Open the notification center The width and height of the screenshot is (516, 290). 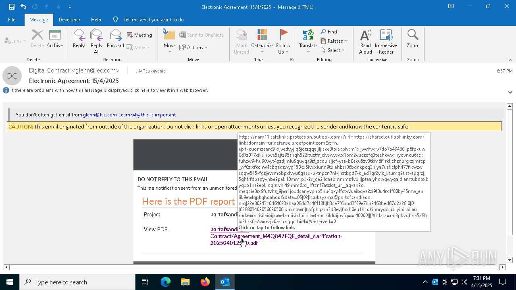coord(503,282)
